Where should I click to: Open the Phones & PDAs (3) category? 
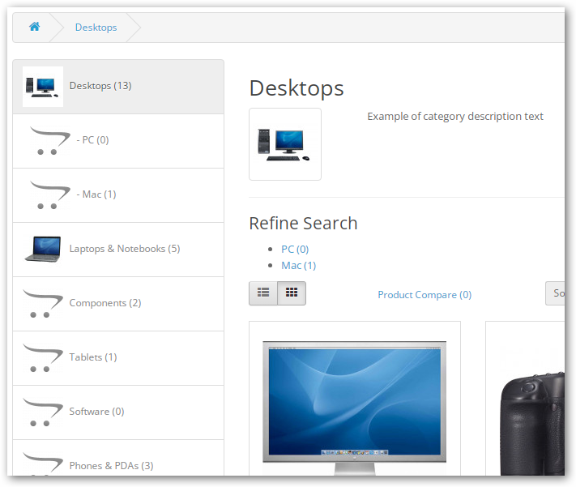point(118,458)
